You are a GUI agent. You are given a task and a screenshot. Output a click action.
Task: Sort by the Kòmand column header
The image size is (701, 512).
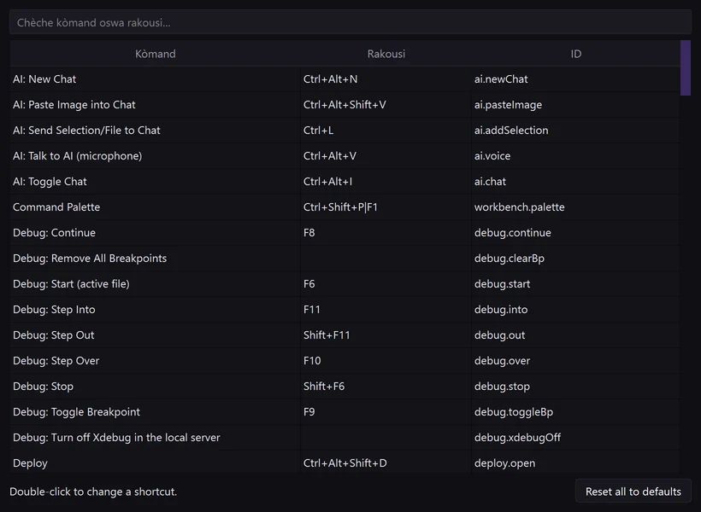click(x=155, y=54)
